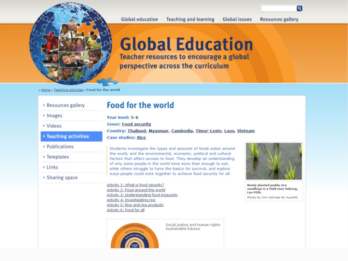Screen dimensions: 348x261
Task: Open the Teaching and learning menu
Action: pos(190,19)
